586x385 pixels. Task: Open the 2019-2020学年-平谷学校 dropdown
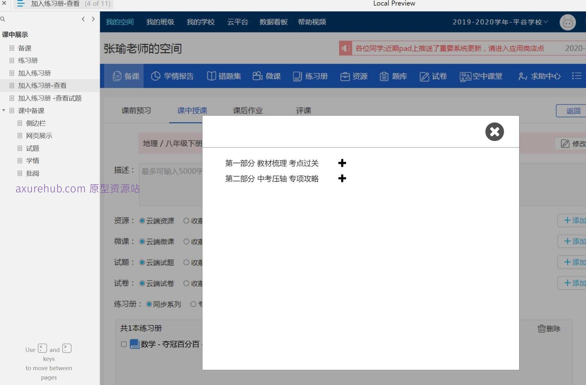499,22
